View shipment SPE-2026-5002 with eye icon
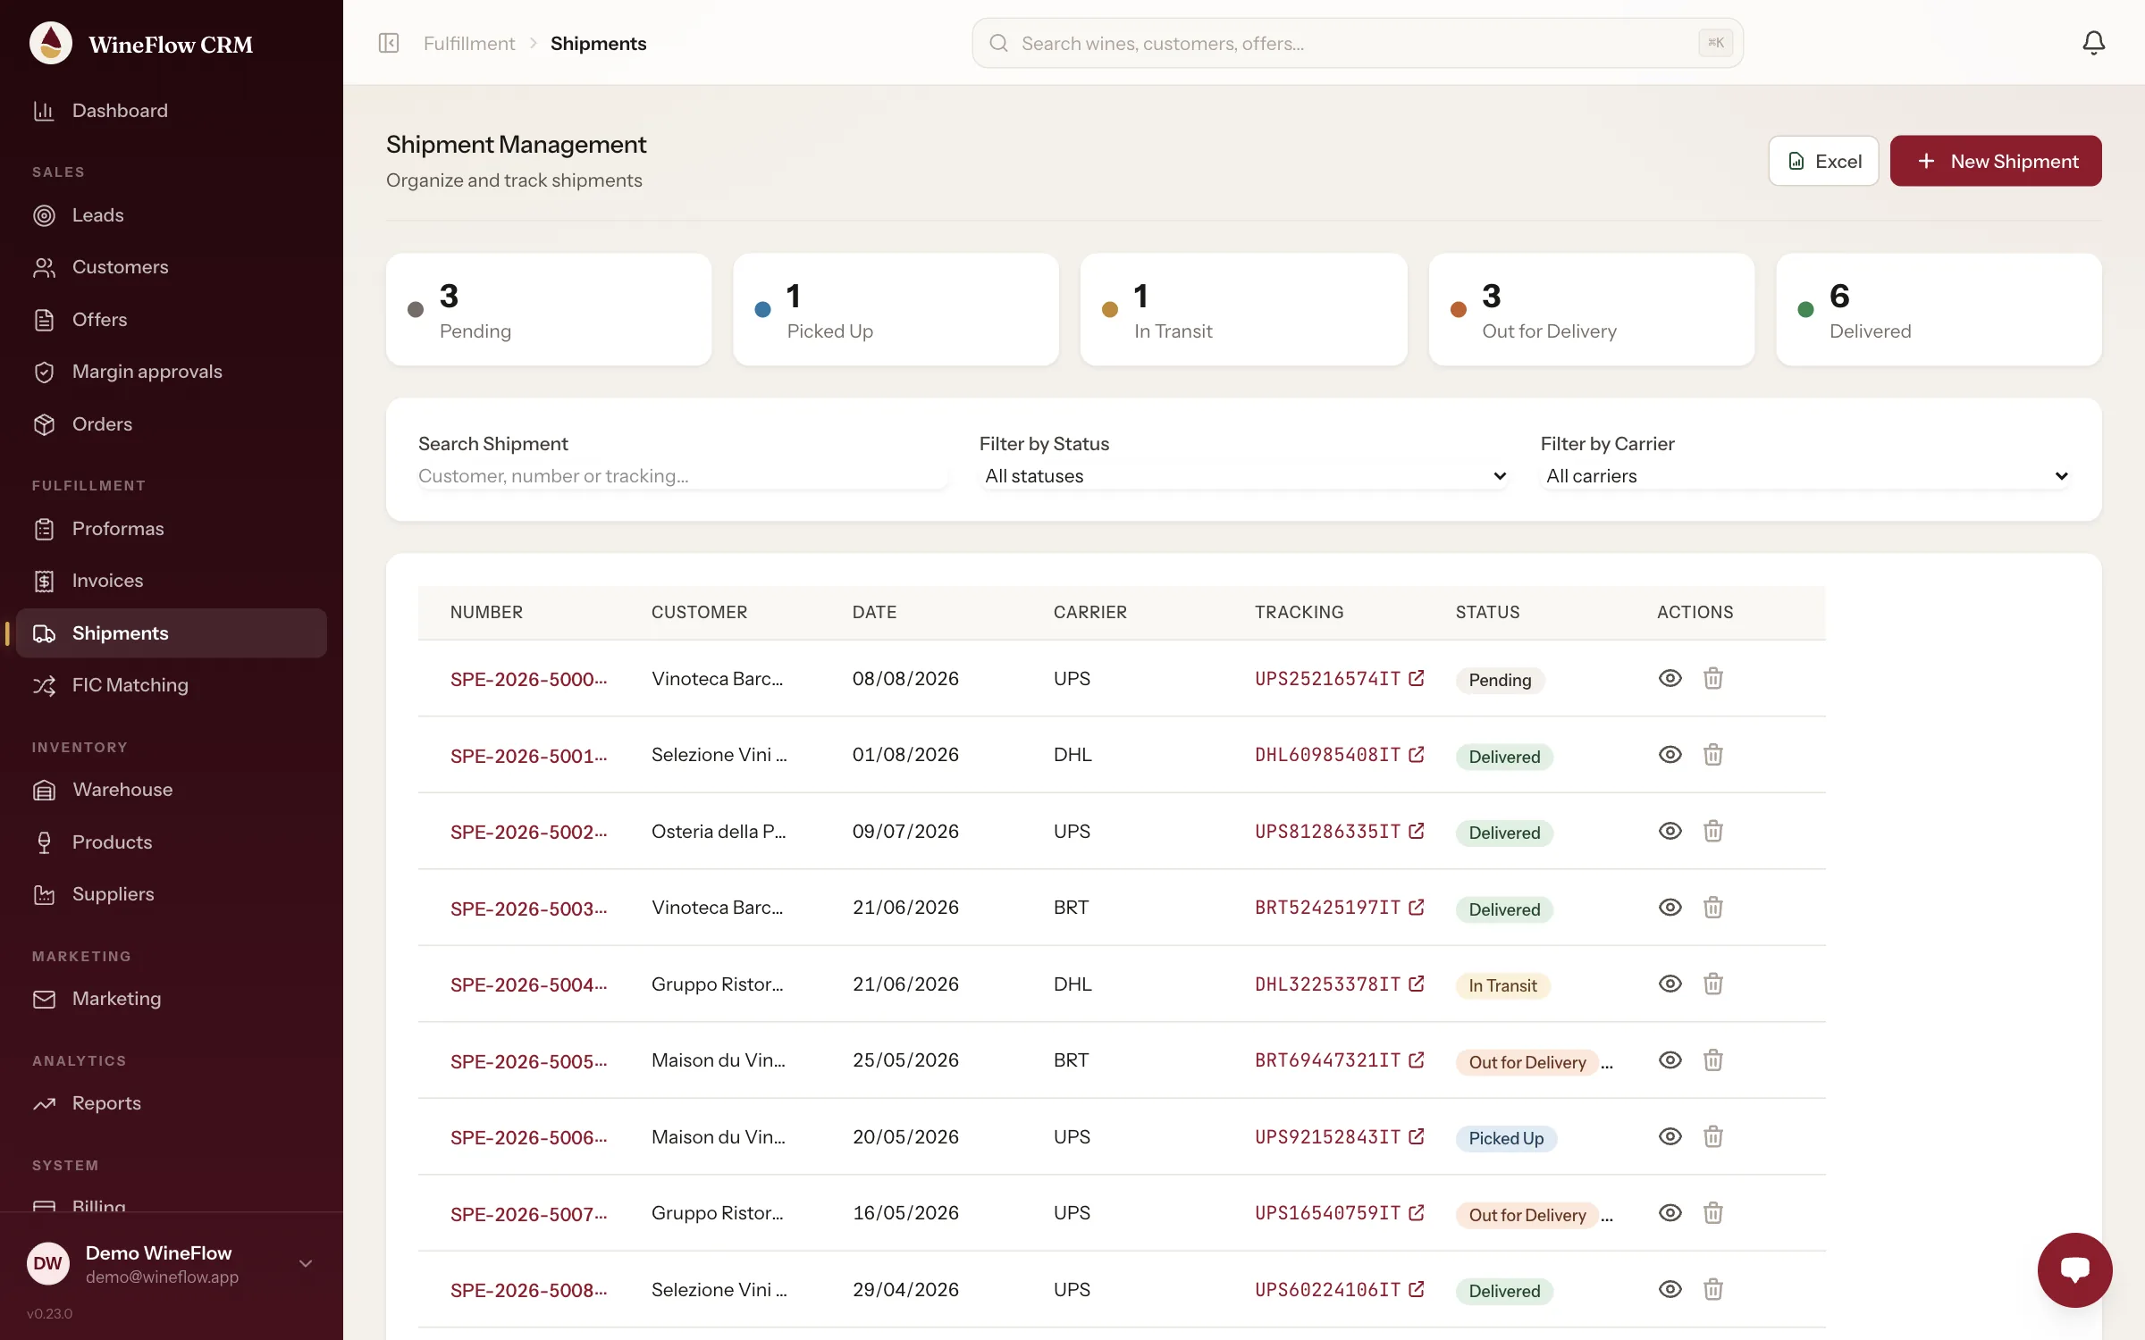The height and width of the screenshot is (1340, 2145). pyautogui.click(x=1670, y=831)
